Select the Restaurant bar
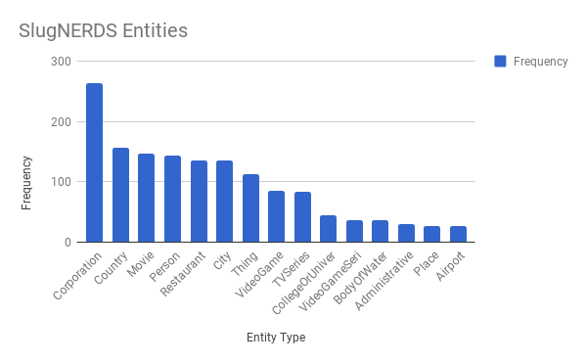 [199, 202]
